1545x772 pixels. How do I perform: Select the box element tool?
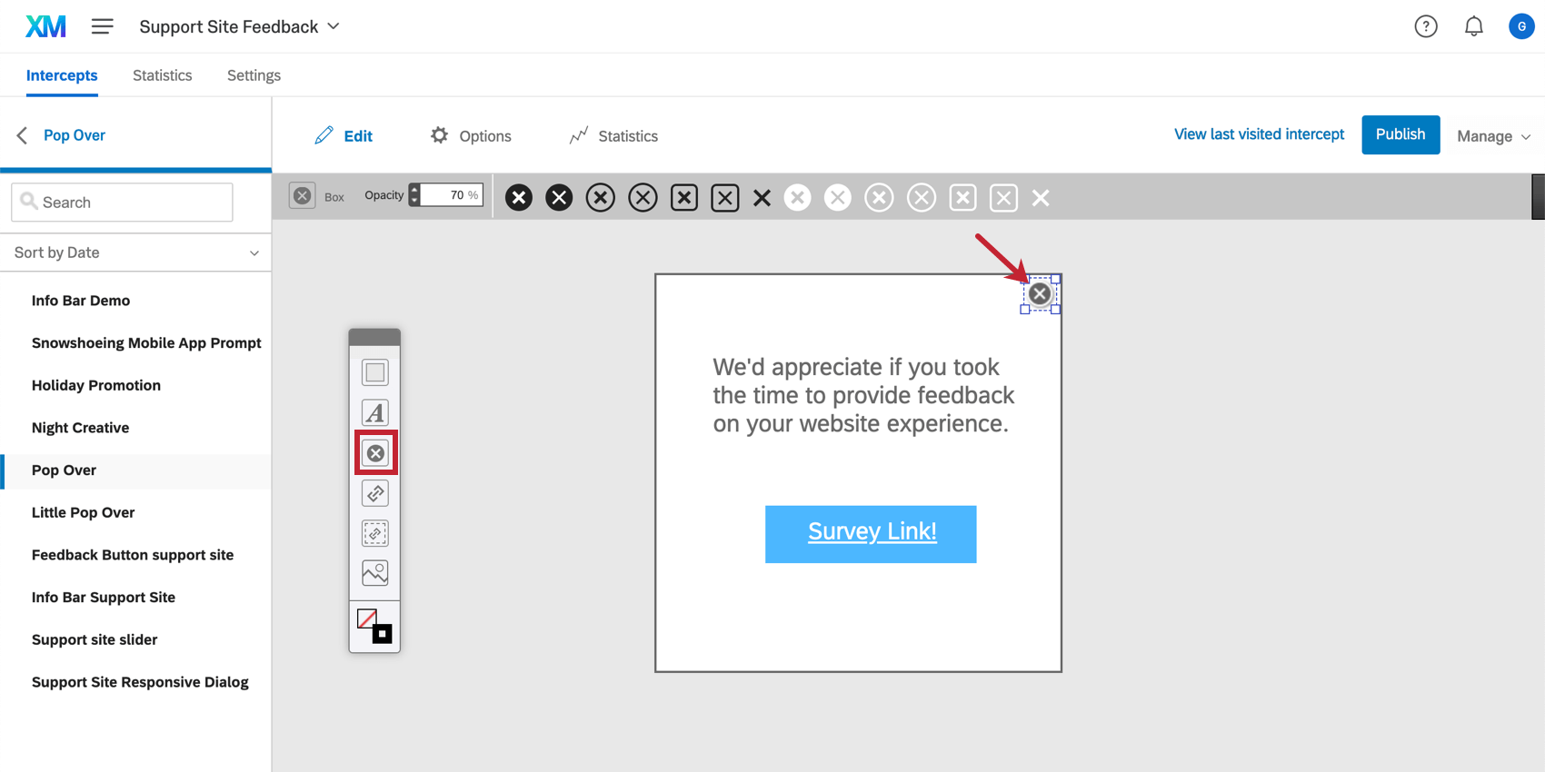point(375,372)
